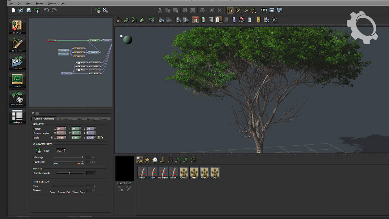Image resolution: width=389 pixels, height=219 pixels.
Task: Click the randomize seed plant icon
Action: pyautogui.click(x=38, y=150)
